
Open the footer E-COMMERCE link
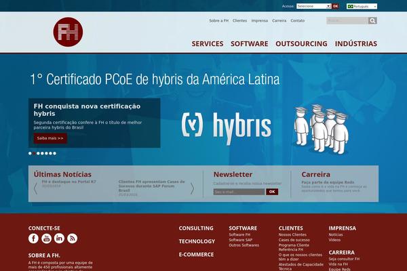[x=196, y=255]
